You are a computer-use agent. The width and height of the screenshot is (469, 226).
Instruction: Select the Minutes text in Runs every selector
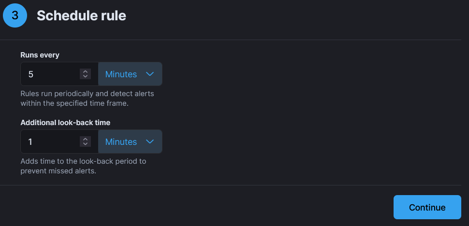(121, 74)
